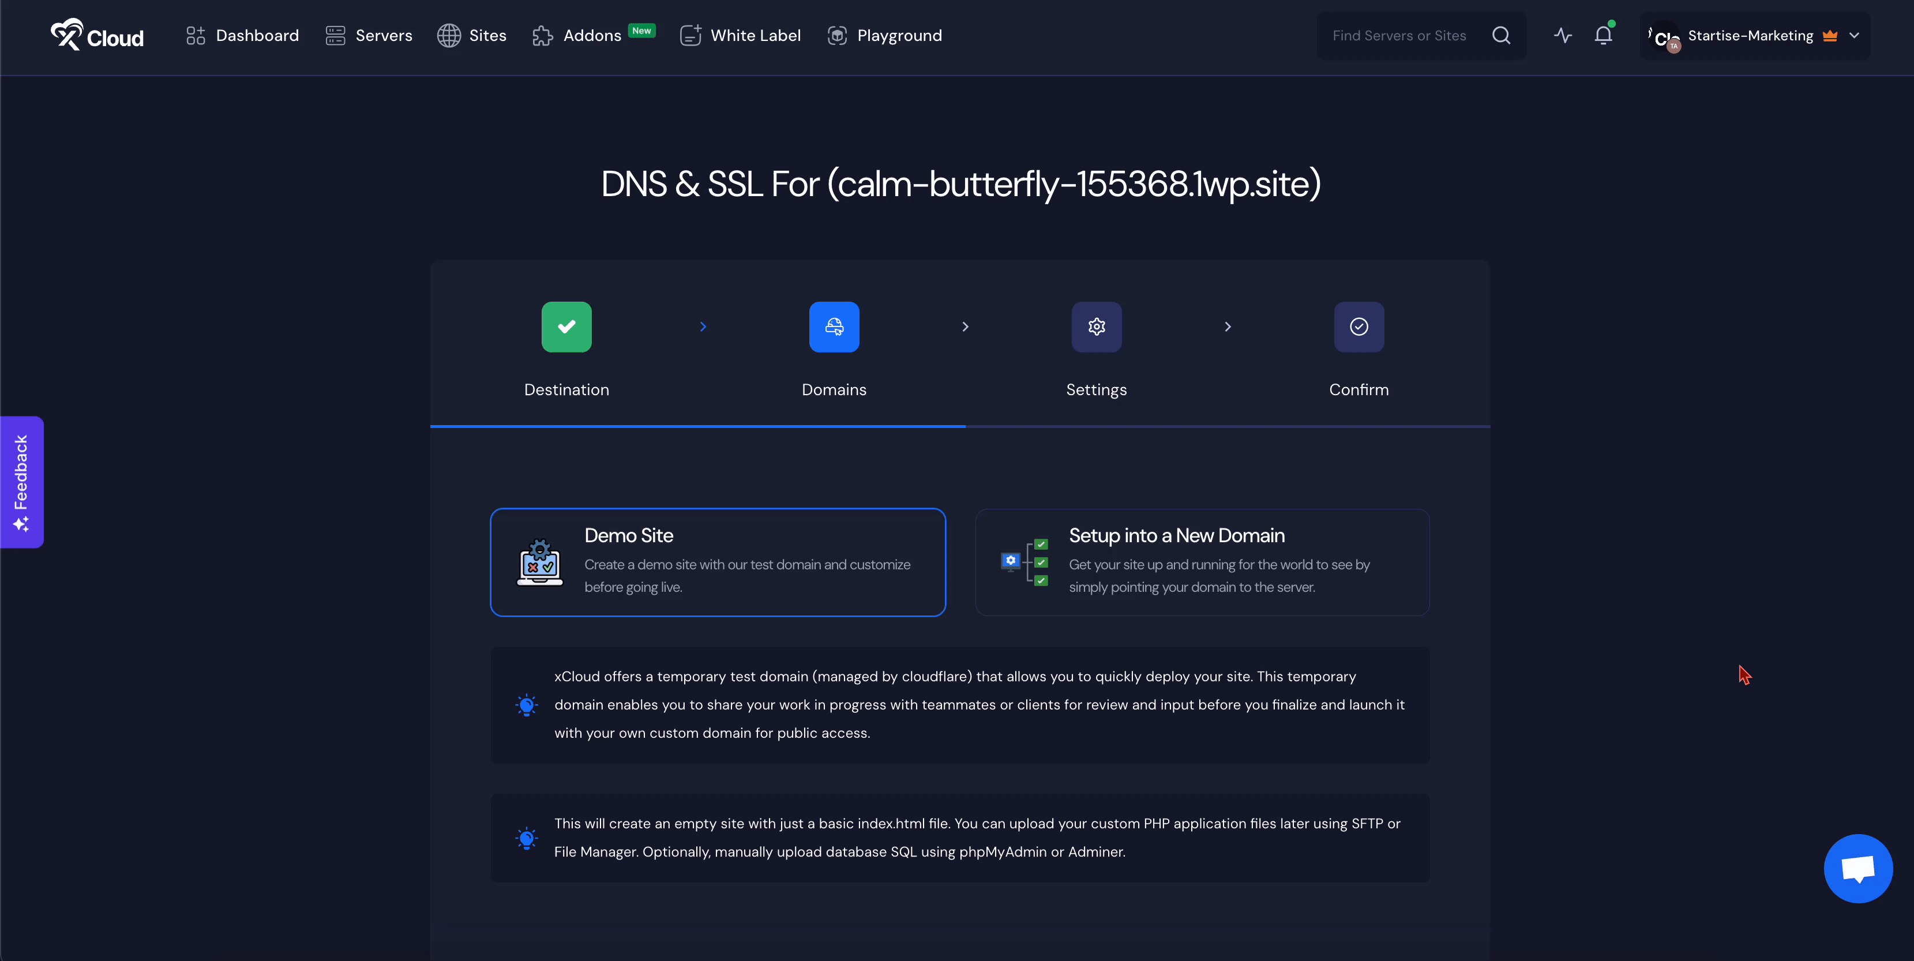
Task: Click the Confirm checkmark step icon
Action: (1358, 327)
